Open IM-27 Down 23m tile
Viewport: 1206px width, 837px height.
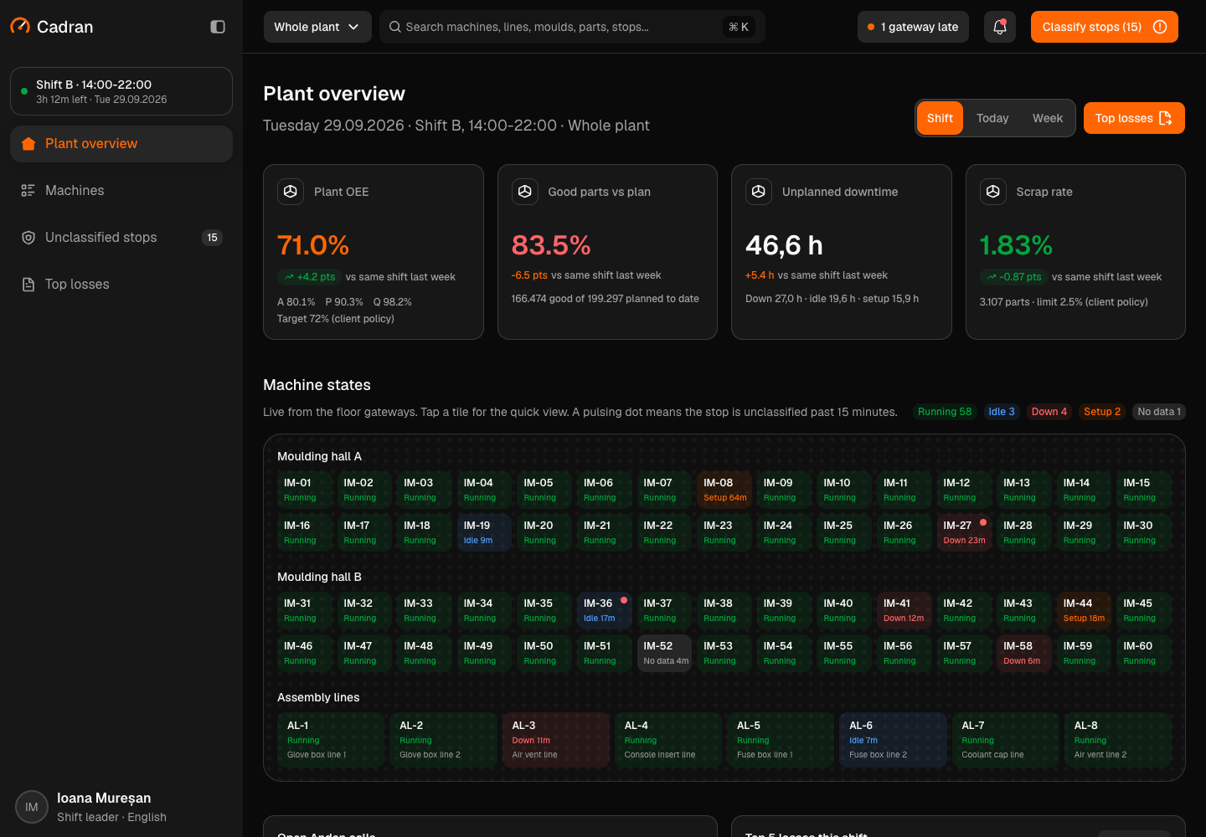tap(966, 531)
